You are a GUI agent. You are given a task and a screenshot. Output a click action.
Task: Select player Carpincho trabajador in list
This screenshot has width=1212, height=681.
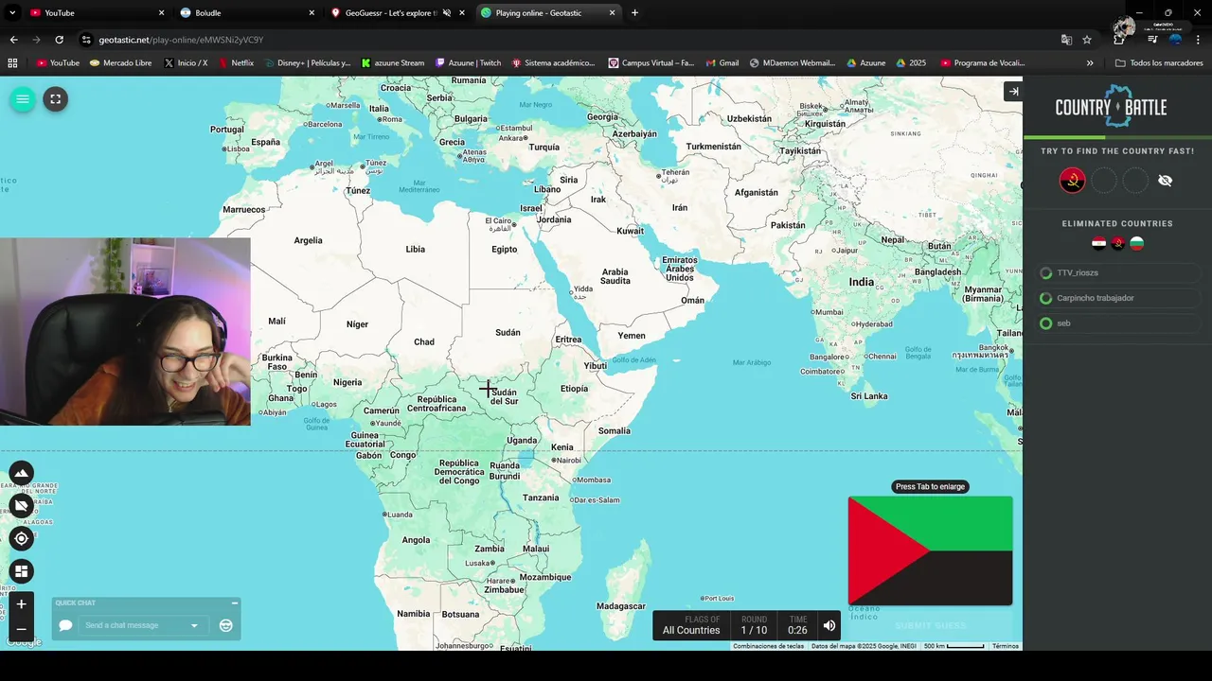click(1118, 298)
